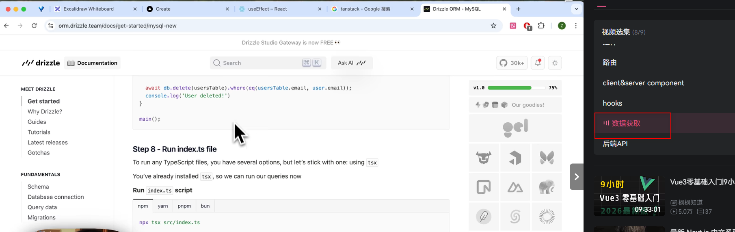Viewport: 735px width, 232px height.
Task: Switch to the useEffect – React tab
Action: tap(280, 9)
